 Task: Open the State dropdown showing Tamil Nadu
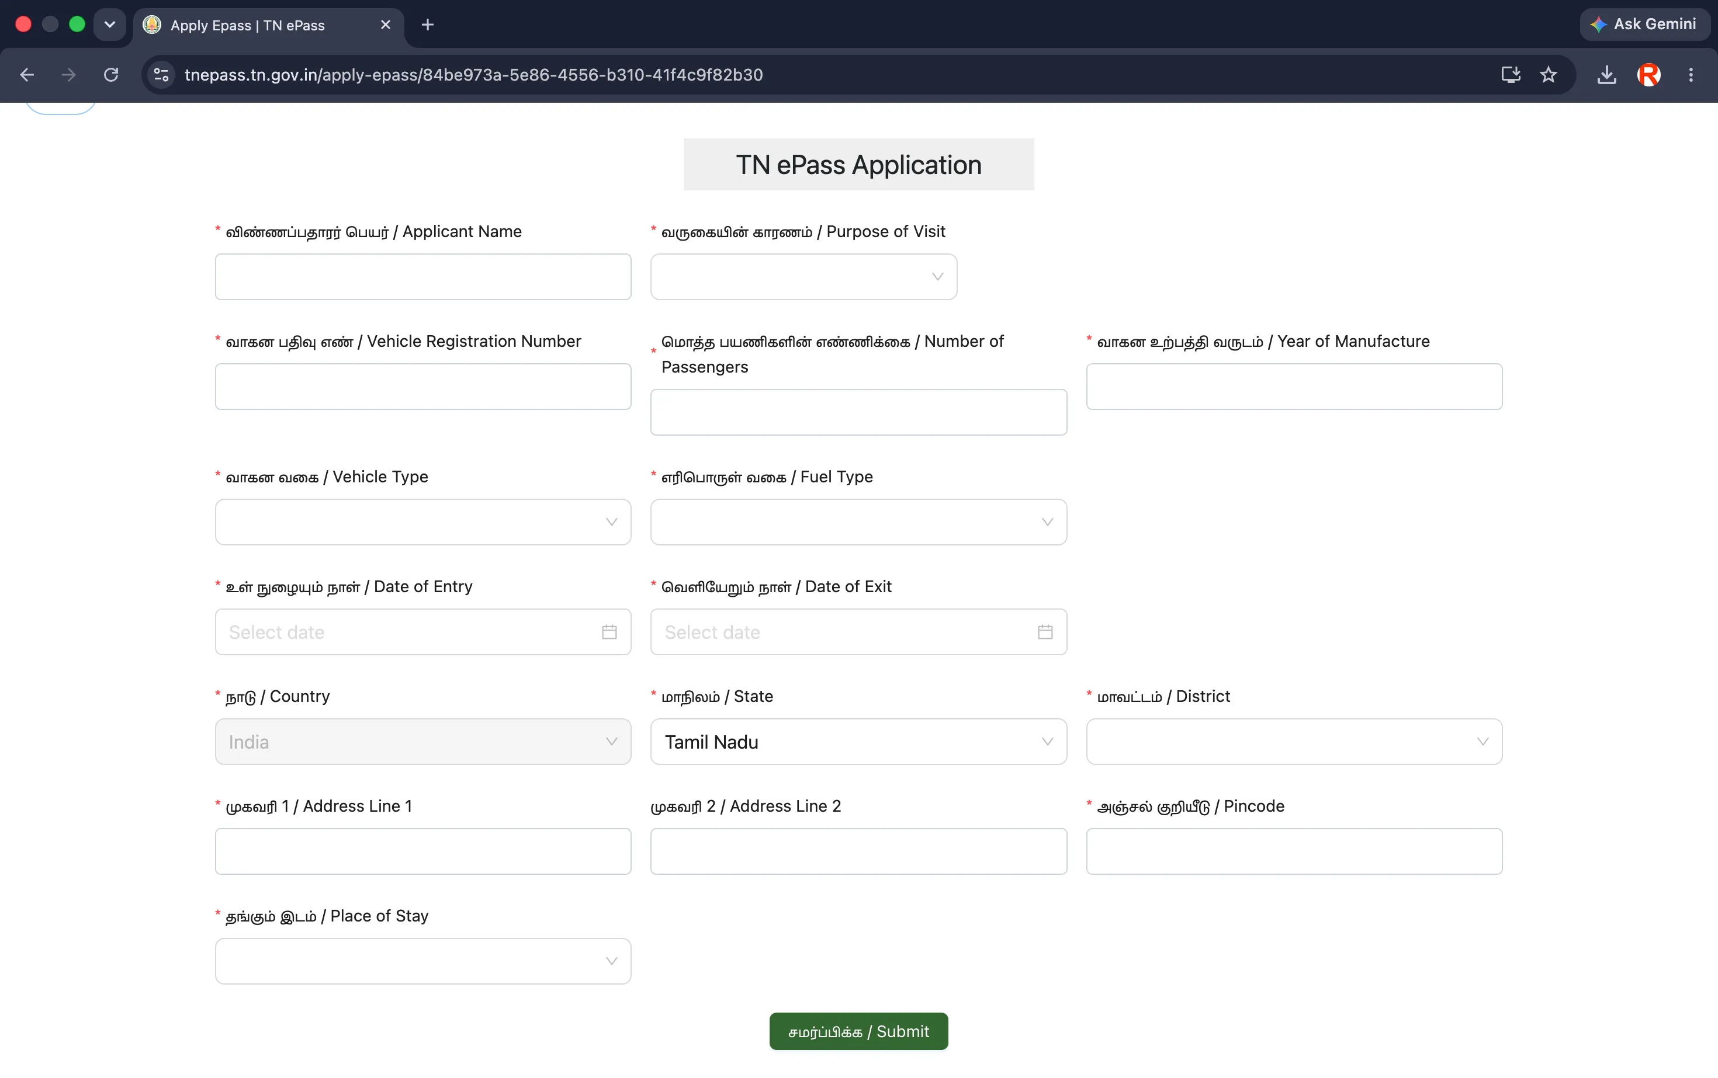pos(858,742)
